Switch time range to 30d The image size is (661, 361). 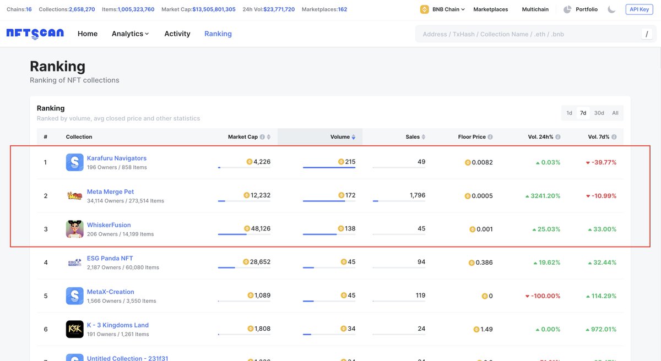point(599,112)
